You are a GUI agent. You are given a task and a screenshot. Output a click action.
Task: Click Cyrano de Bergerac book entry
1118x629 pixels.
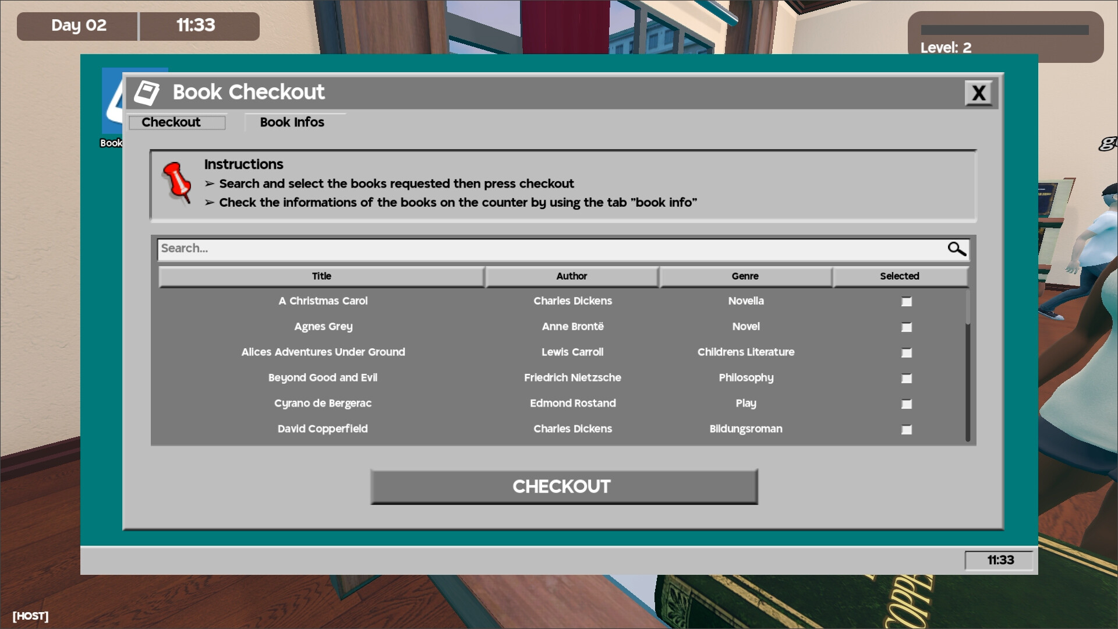[x=323, y=403]
